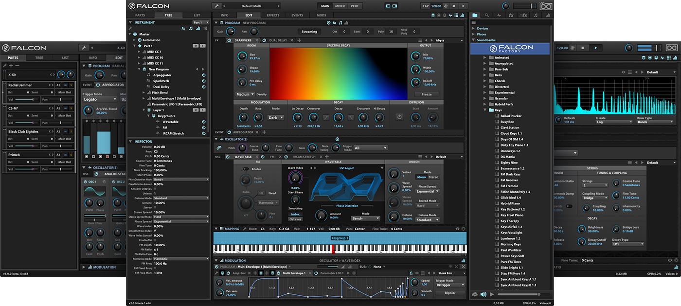This screenshot has width=681, height=306.
Task: Click the TAP tempo button
Action: 425,6
